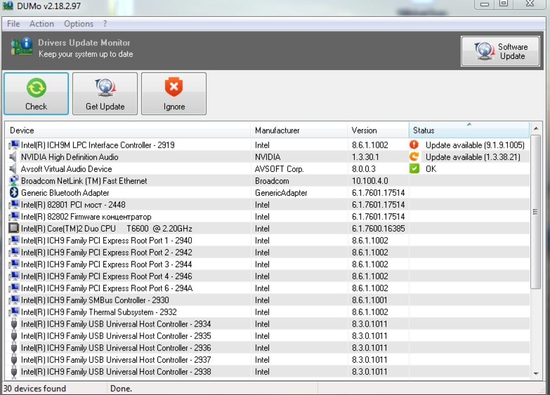The height and width of the screenshot is (395, 550).
Task: Open the Action menu
Action: tap(41, 23)
